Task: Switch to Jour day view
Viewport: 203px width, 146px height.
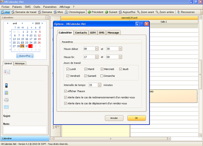Action: coord(6,12)
